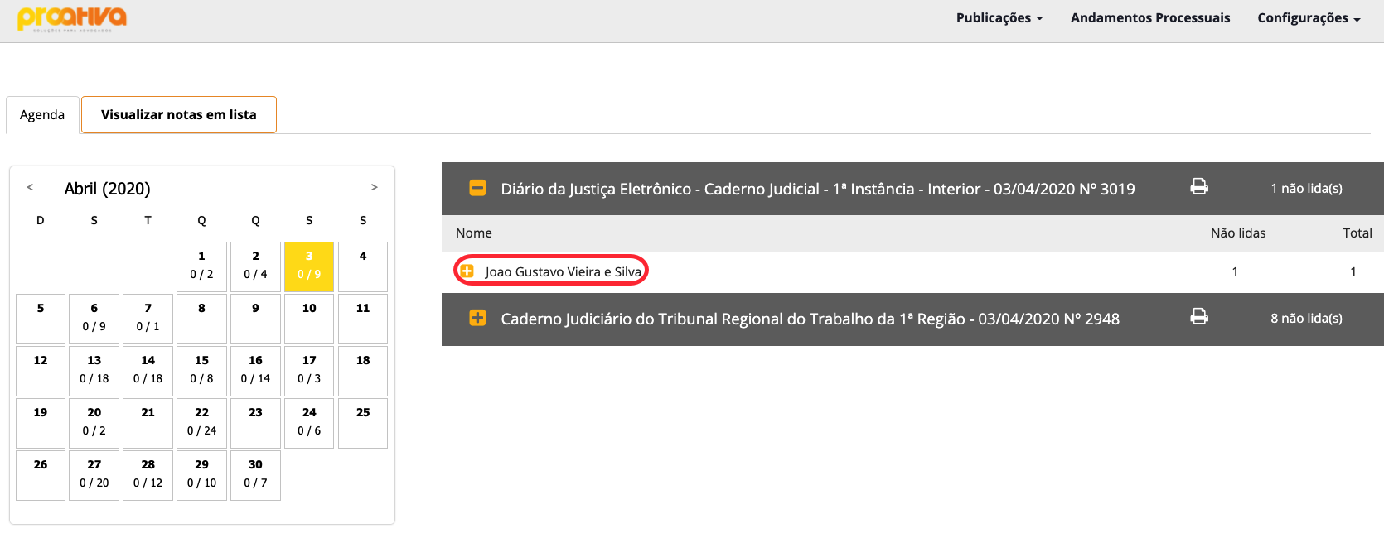1384x557 pixels.
Task: Select April 1 with 0 / 2
Action: [201, 266]
